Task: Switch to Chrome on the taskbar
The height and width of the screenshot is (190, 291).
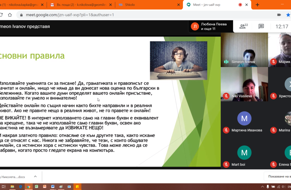Action: tap(28, 187)
